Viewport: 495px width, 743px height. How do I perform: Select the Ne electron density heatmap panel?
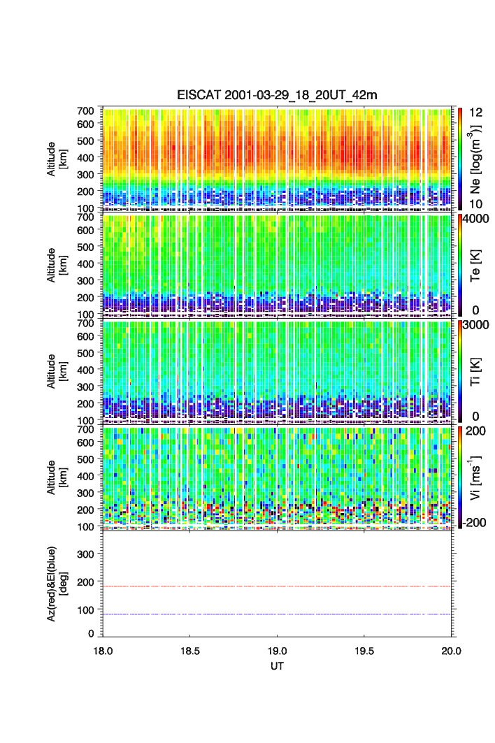tap(278, 158)
